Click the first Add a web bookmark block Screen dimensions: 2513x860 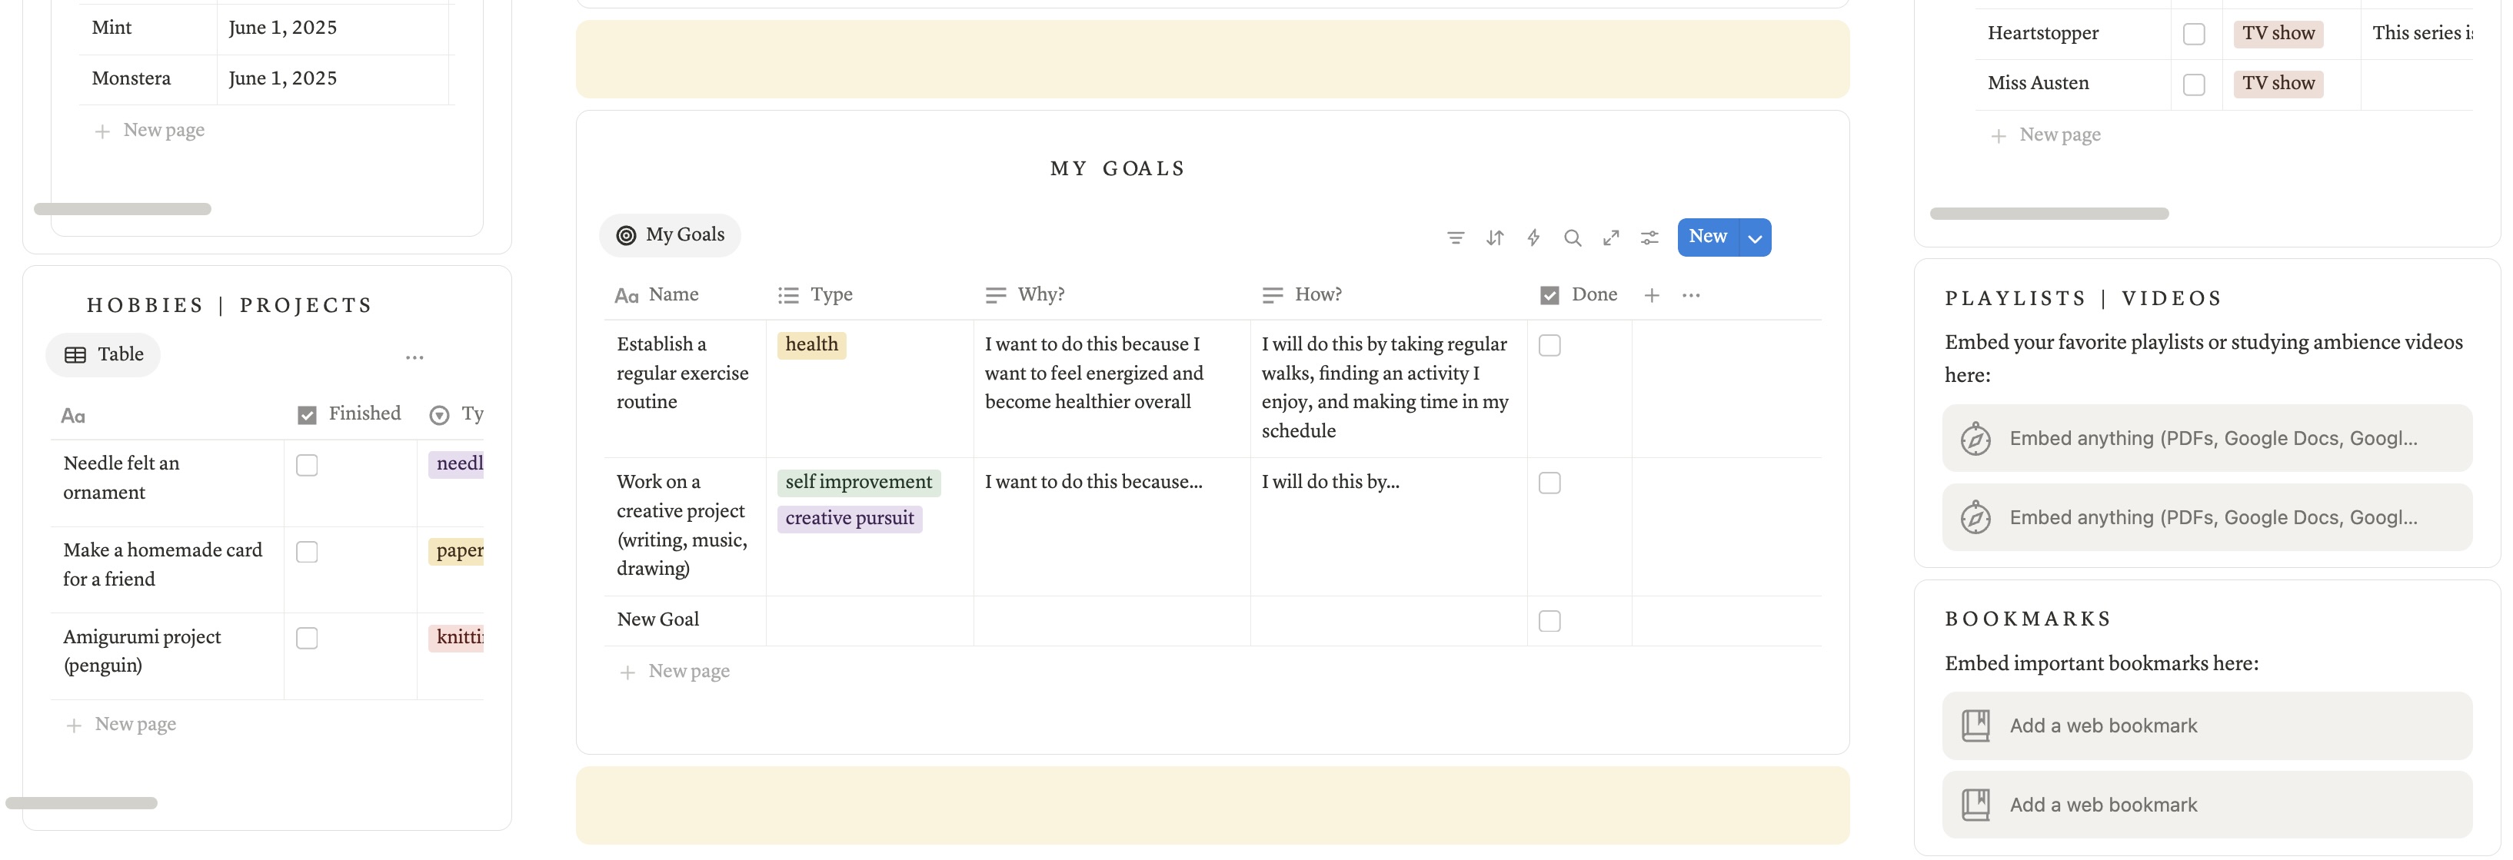pos(2207,726)
